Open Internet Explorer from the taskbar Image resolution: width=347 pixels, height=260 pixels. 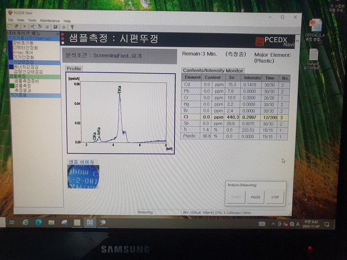pos(25,222)
